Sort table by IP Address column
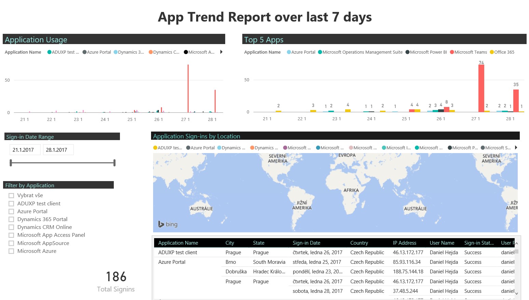Screen dimensions: 529x300 pyautogui.click(x=405, y=243)
